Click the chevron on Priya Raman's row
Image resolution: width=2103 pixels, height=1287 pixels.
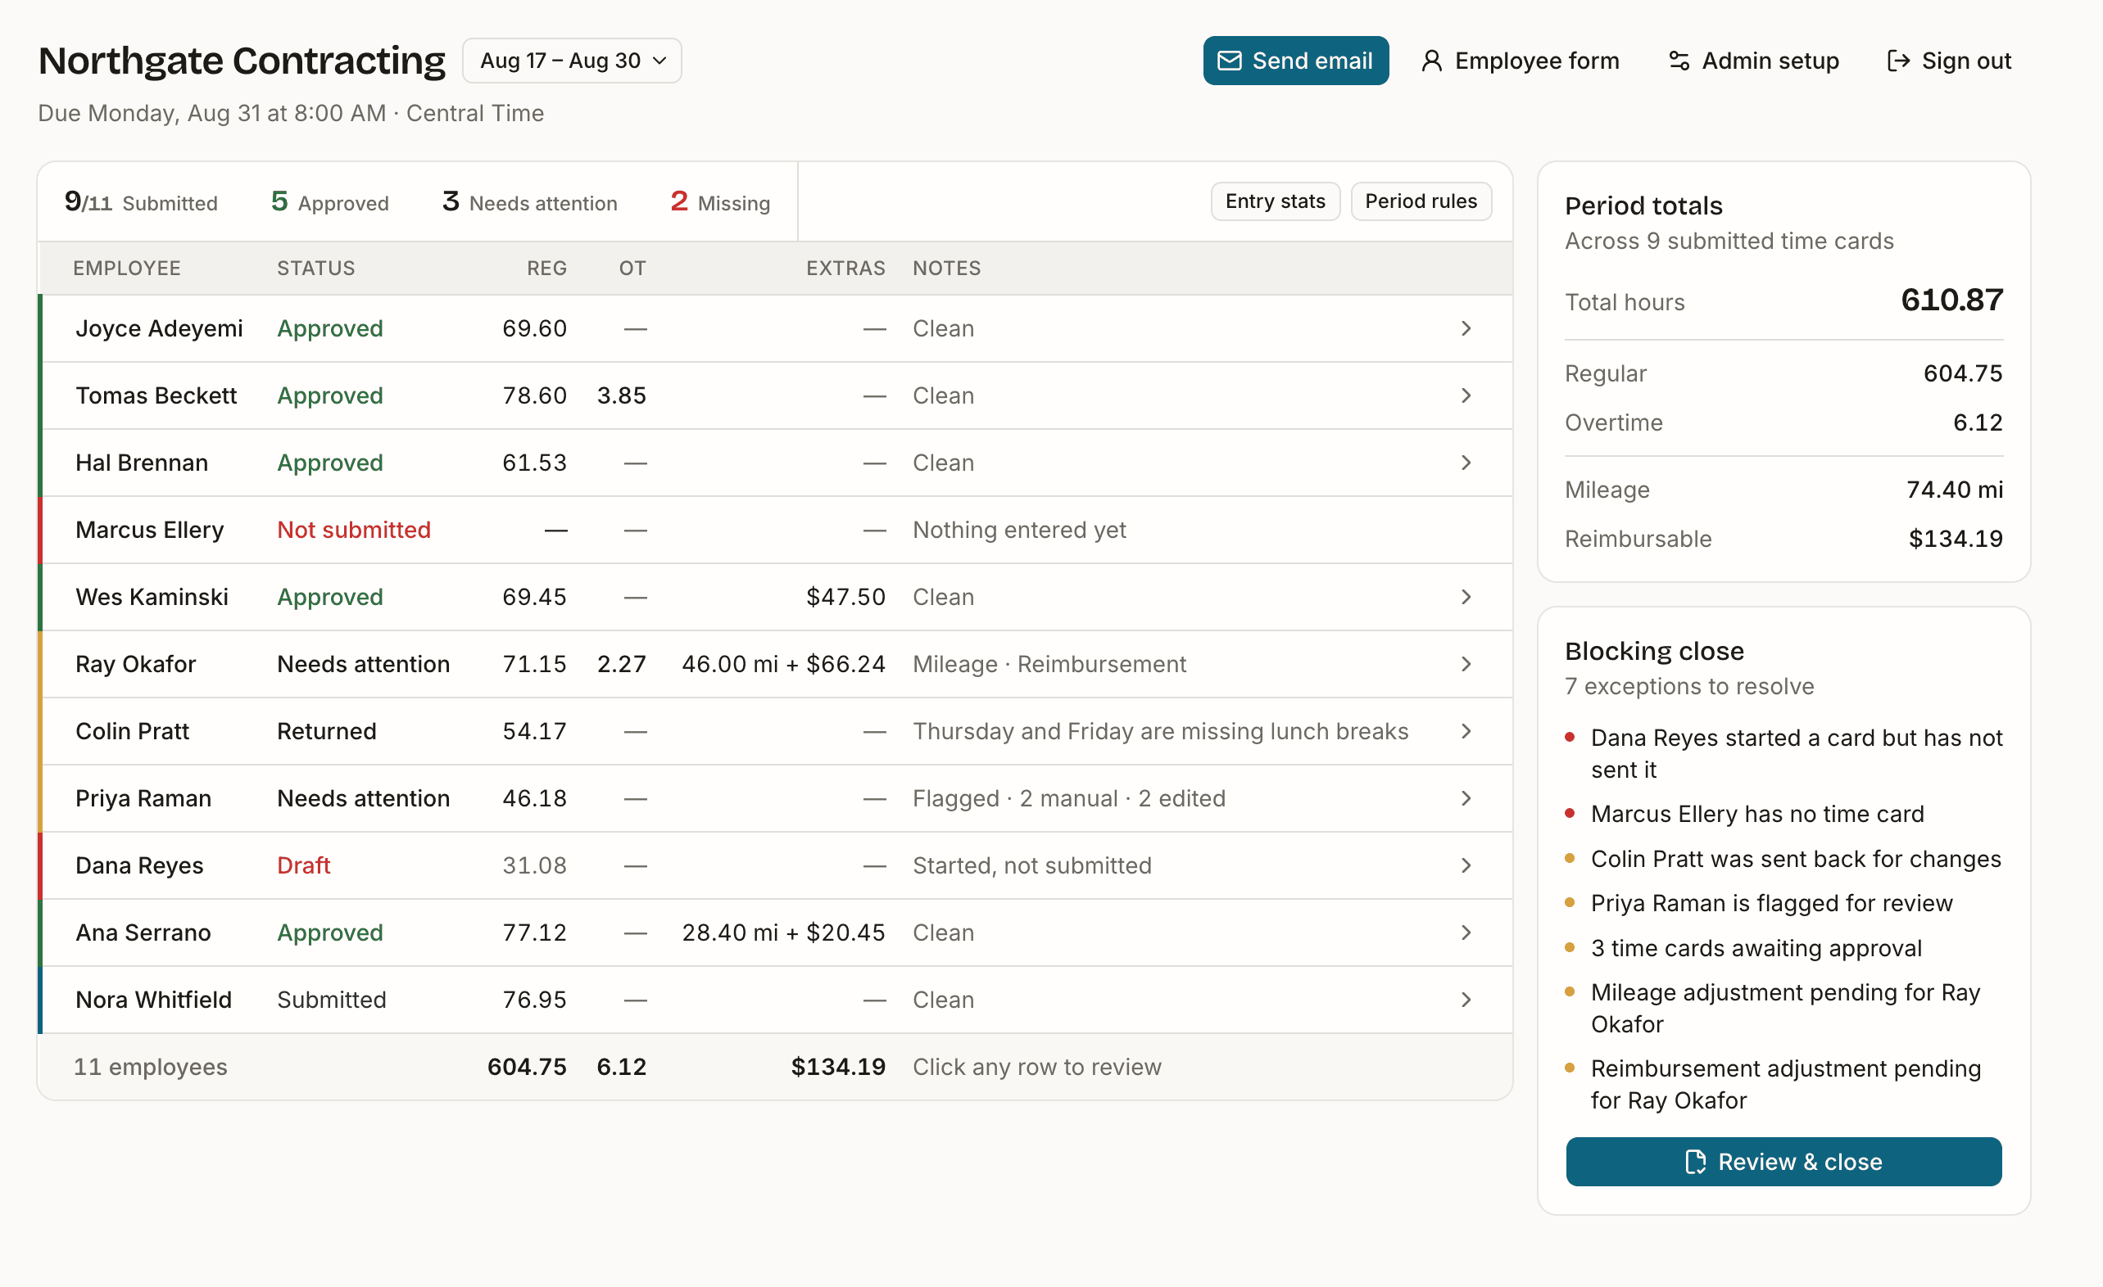point(1466,798)
